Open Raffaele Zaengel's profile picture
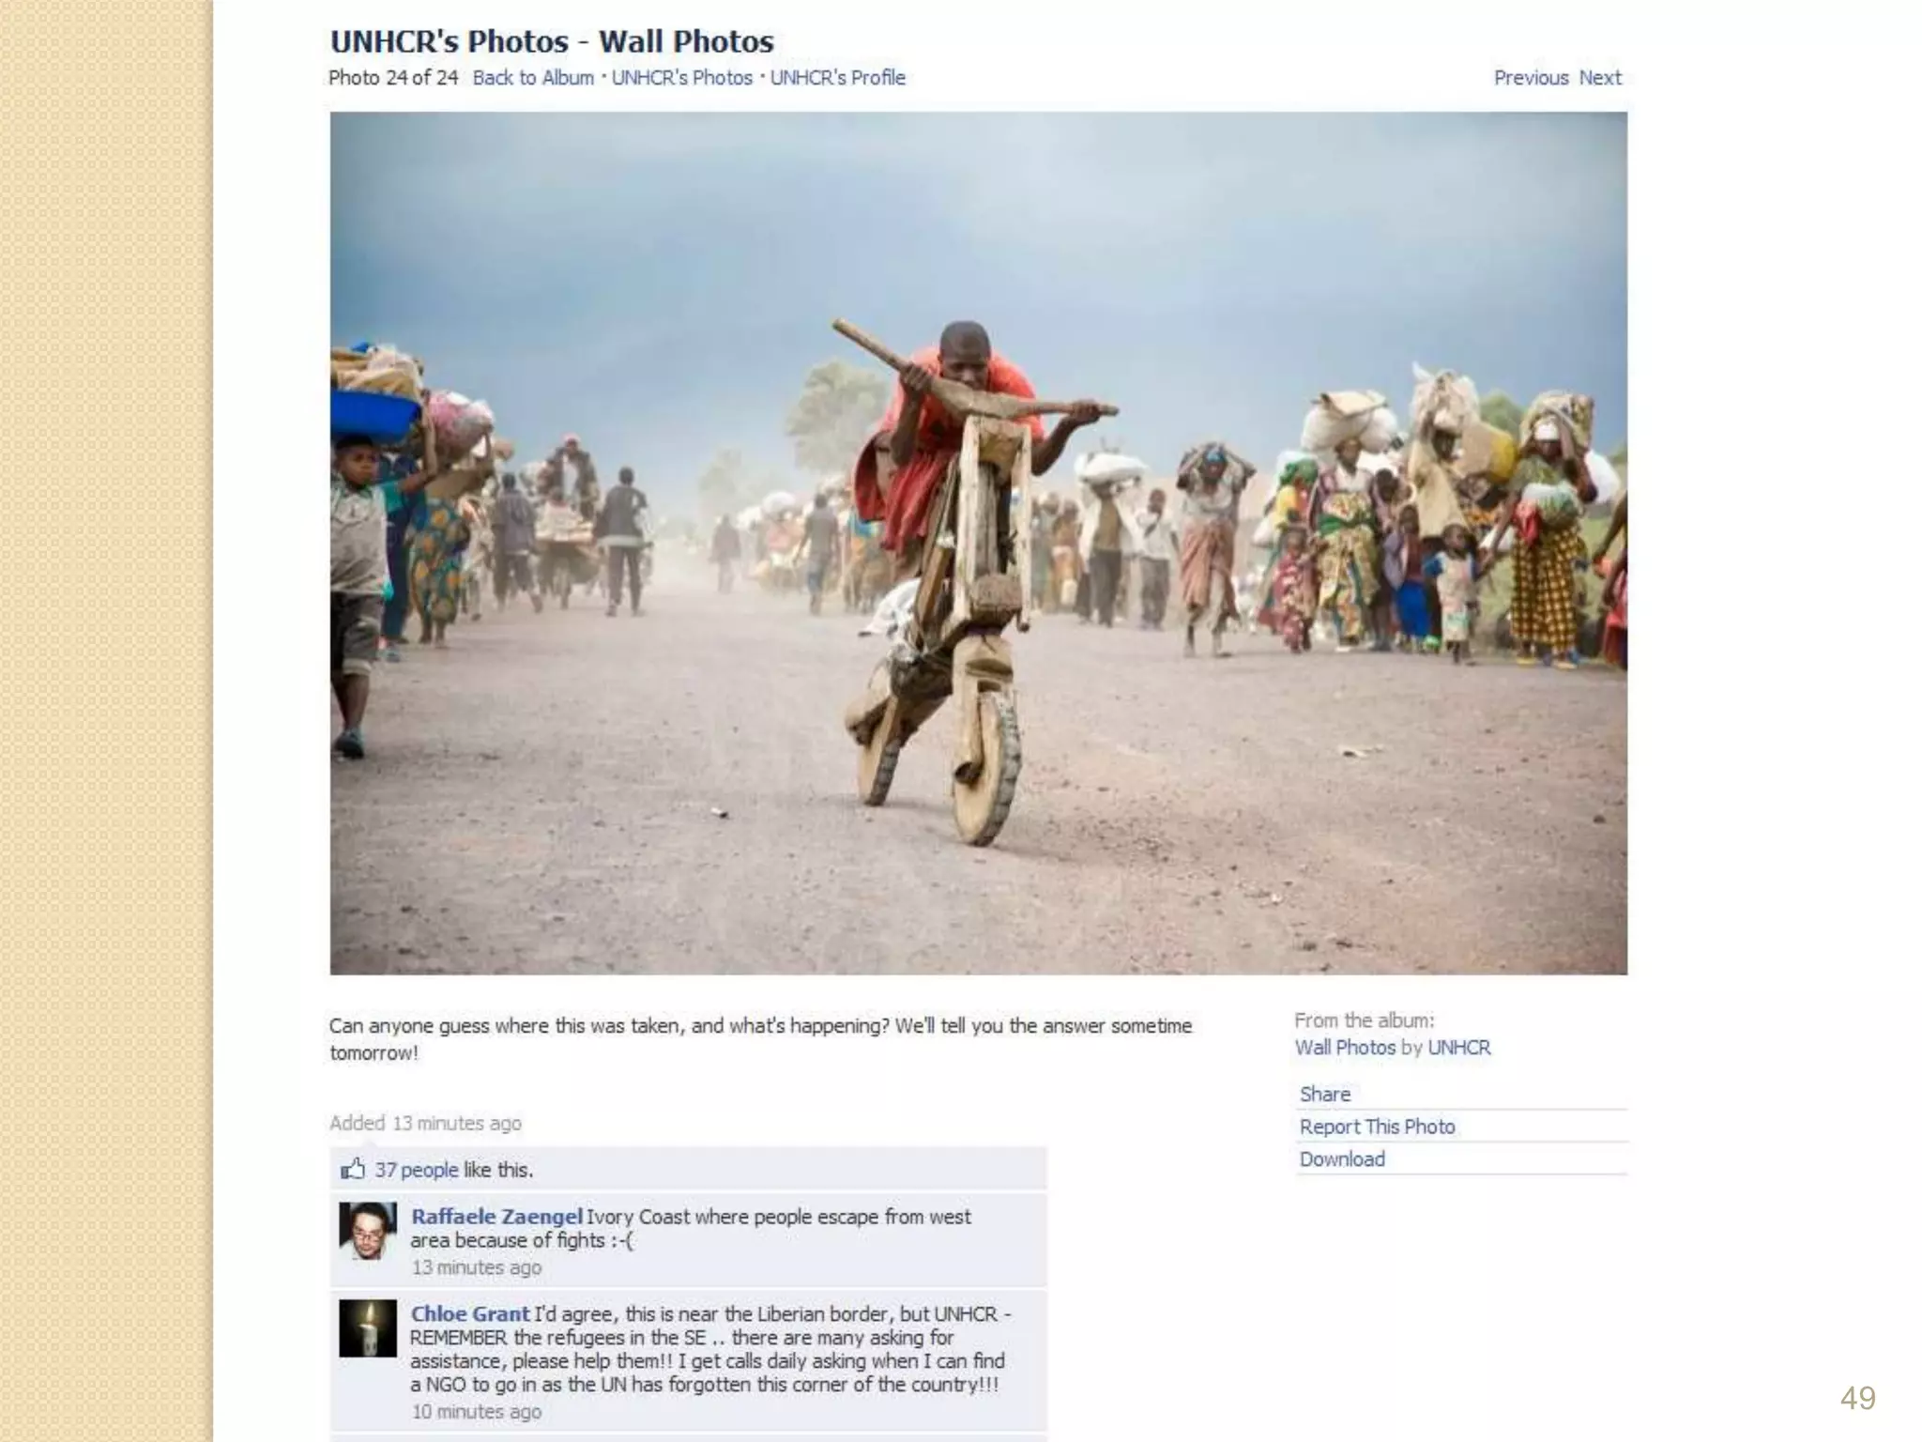Viewport: 1922px width, 1442px height. (368, 1231)
